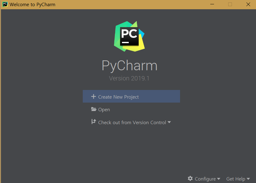Image resolution: width=256 pixels, height=183 pixels.
Task: Click the Welcome to PyCharm title text
Action: click(32, 5)
